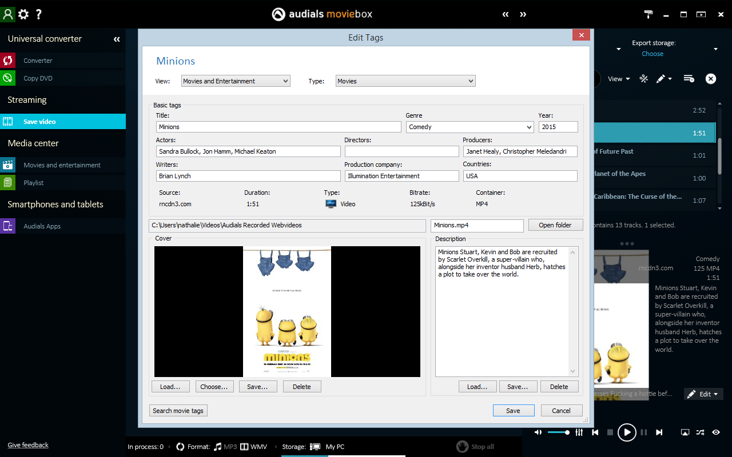Image resolution: width=732 pixels, height=457 pixels.
Task: Open Audials Apps in sidebar
Action: tap(63, 226)
